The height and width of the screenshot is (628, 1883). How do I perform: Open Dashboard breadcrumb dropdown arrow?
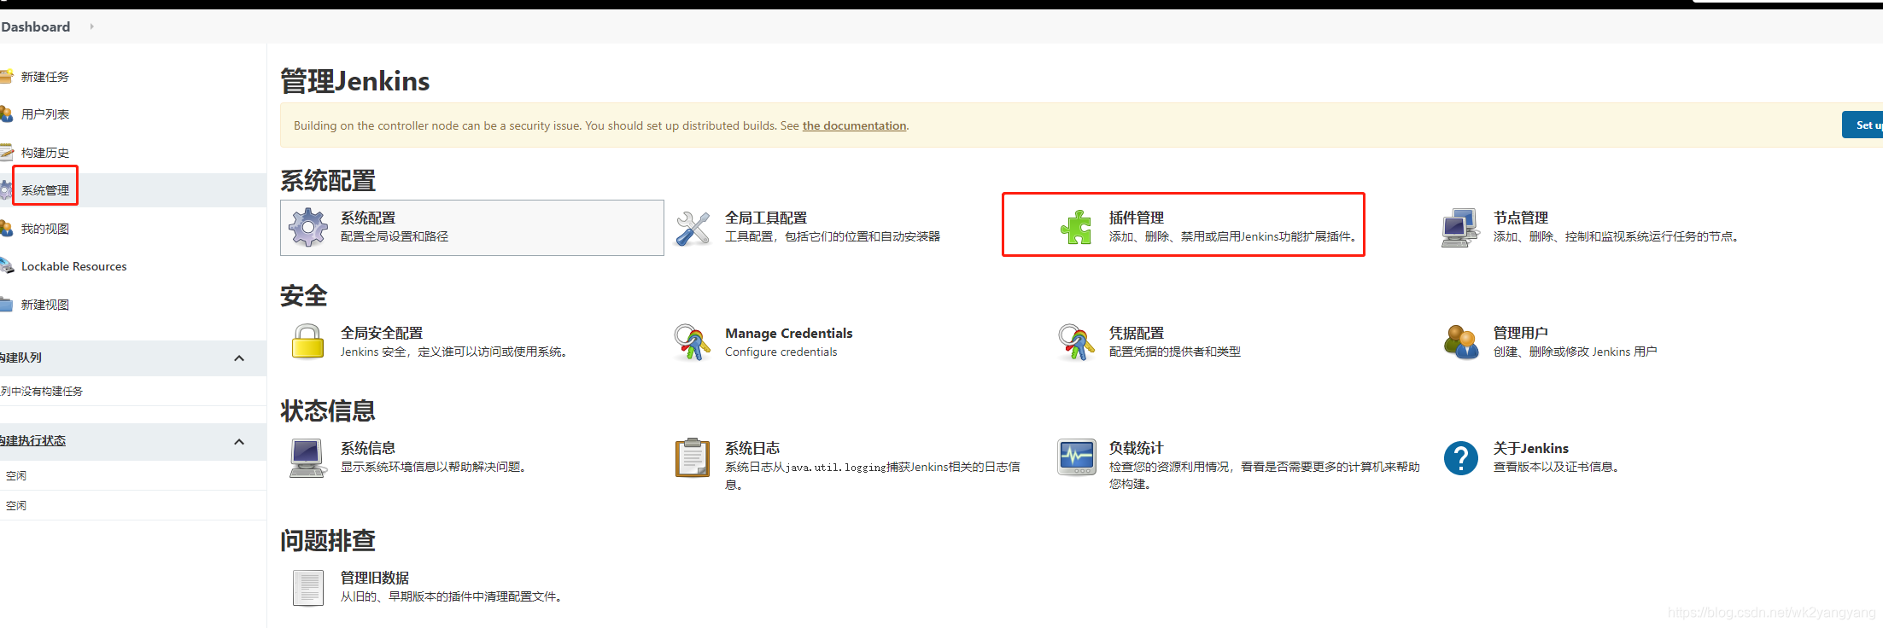91,26
